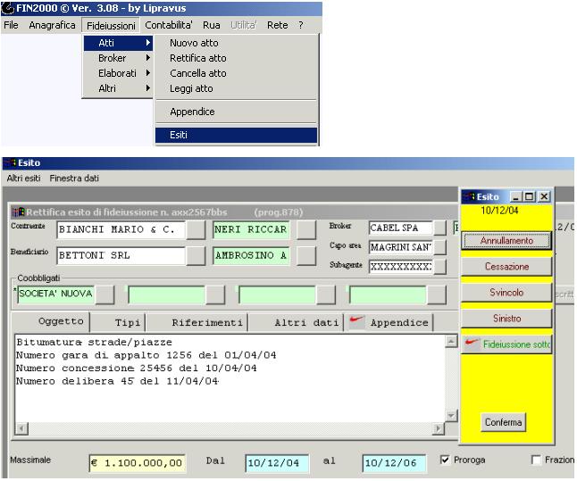Toggle the Frazion checkbox

click(x=536, y=460)
